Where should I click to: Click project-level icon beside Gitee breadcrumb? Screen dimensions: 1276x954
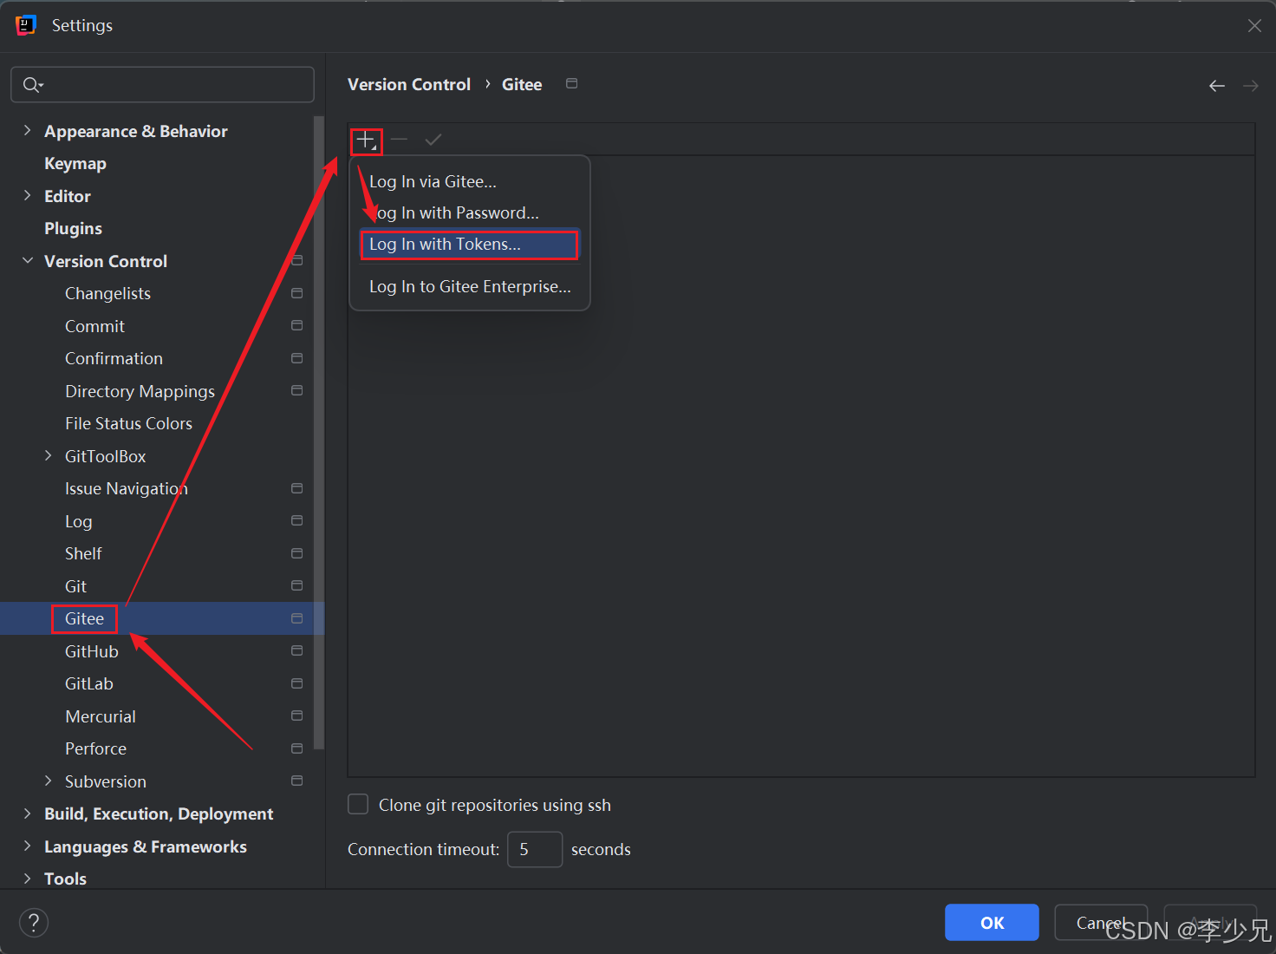click(x=571, y=84)
